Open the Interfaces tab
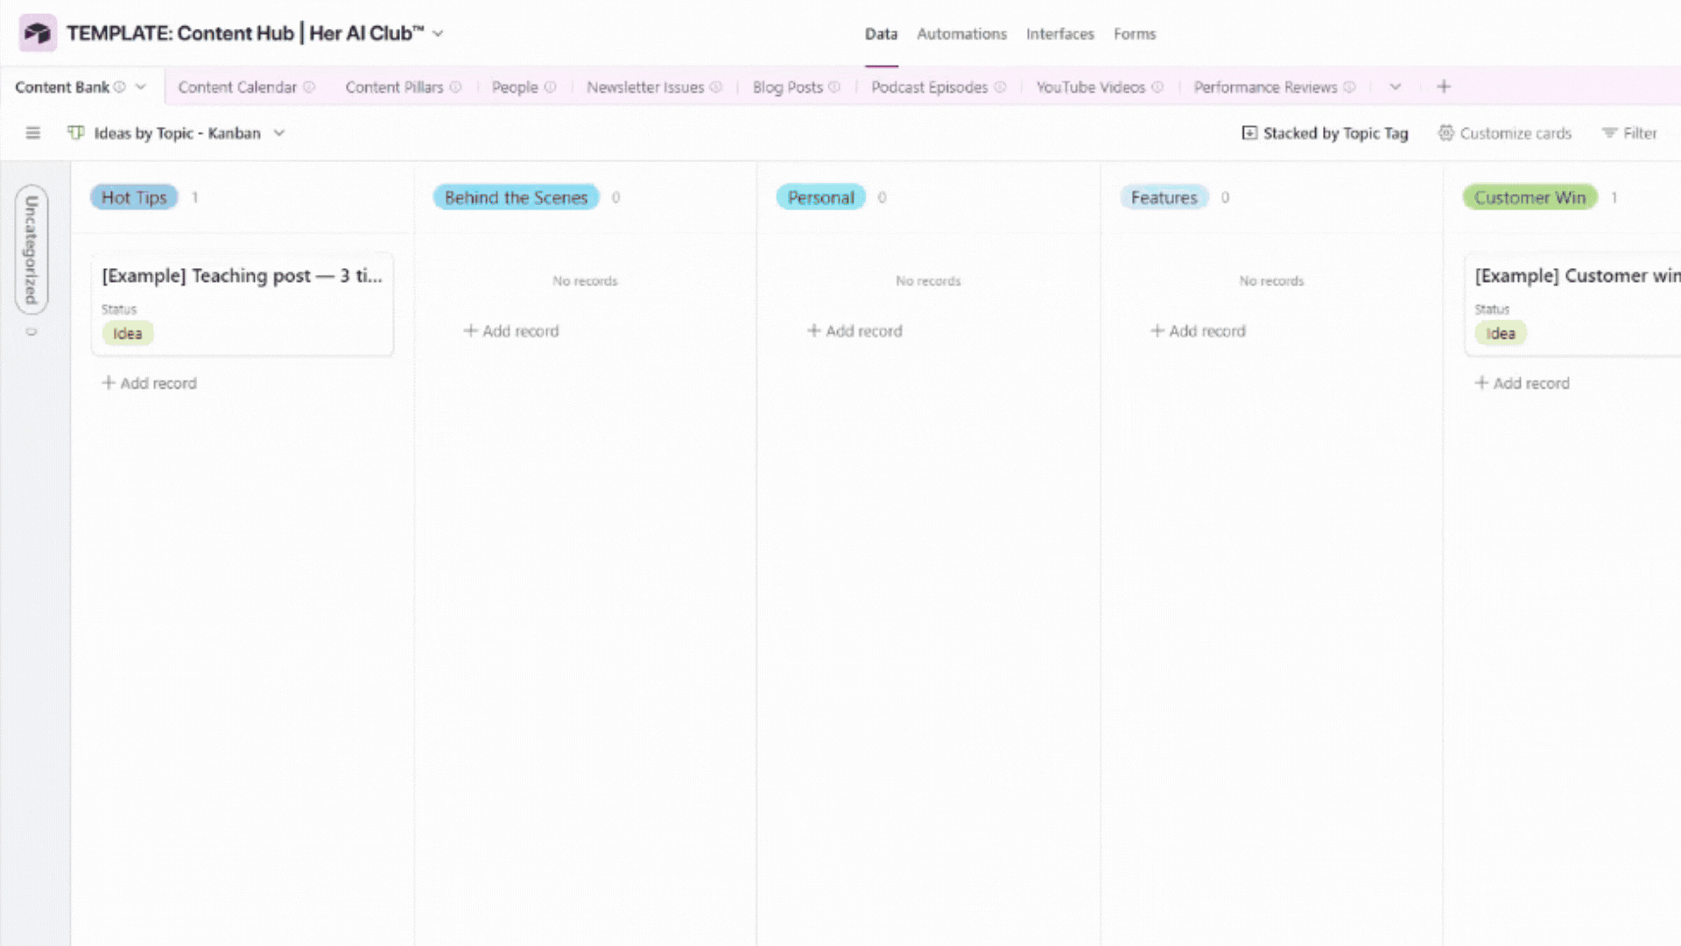The width and height of the screenshot is (1681, 946). tap(1059, 34)
